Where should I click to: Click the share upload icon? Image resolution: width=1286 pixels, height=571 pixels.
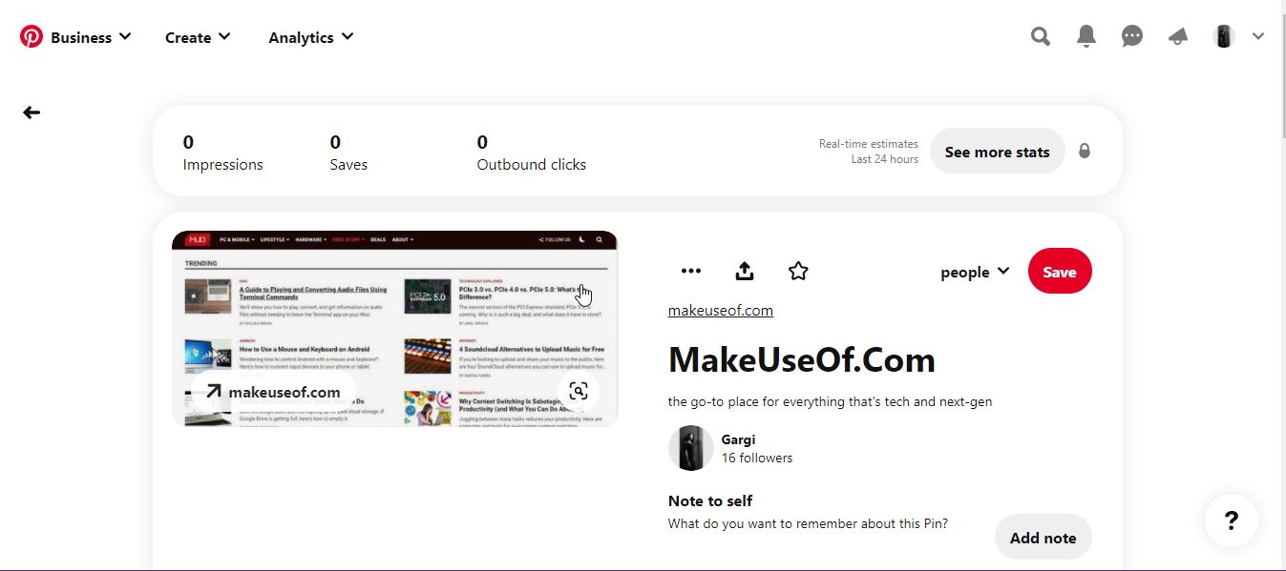coord(745,272)
